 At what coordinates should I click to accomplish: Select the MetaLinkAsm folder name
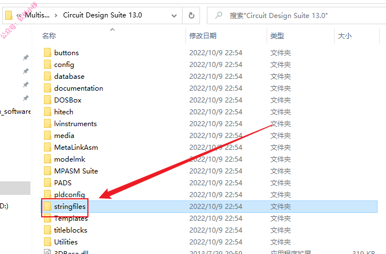[76, 147]
